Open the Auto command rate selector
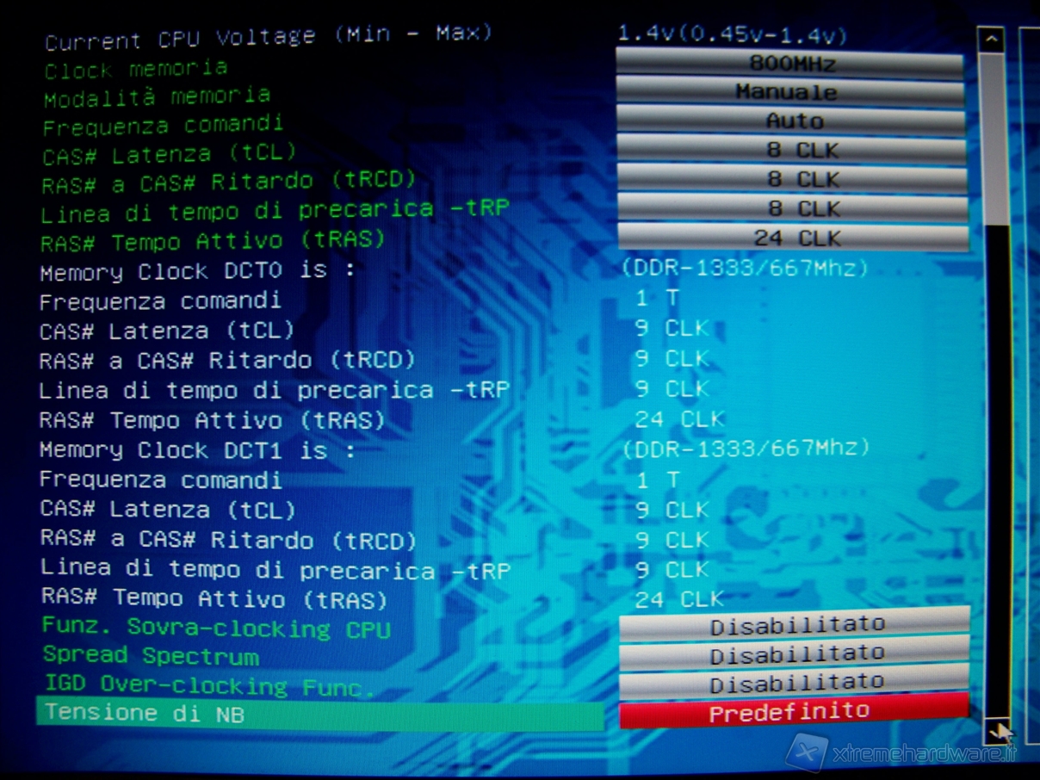 click(791, 121)
